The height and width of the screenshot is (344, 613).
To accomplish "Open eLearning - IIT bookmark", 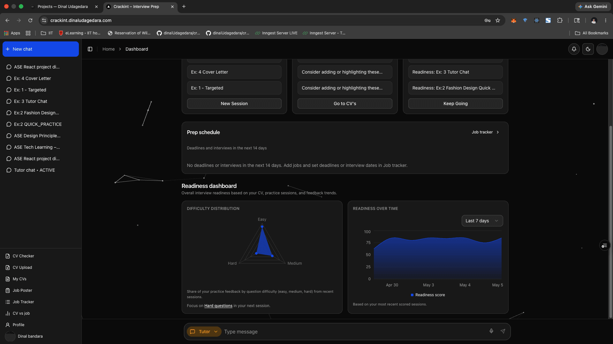I will [79, 33].
